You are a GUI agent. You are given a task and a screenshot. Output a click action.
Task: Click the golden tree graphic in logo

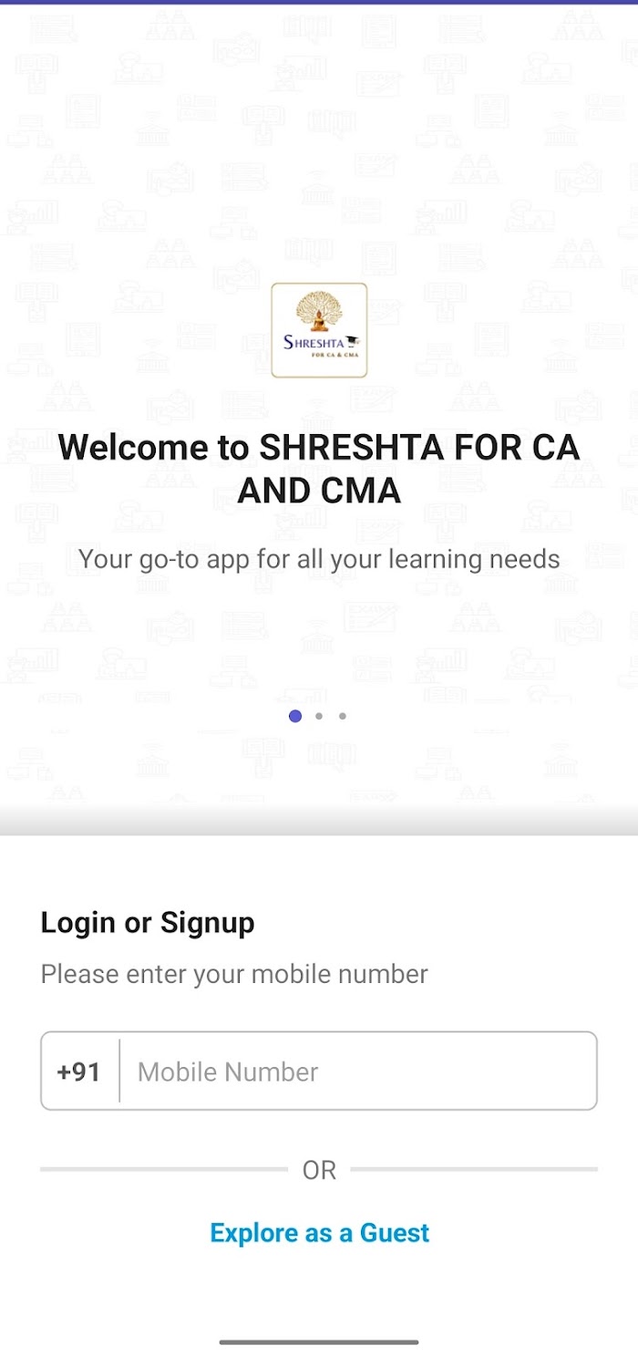tap(319, 311)
